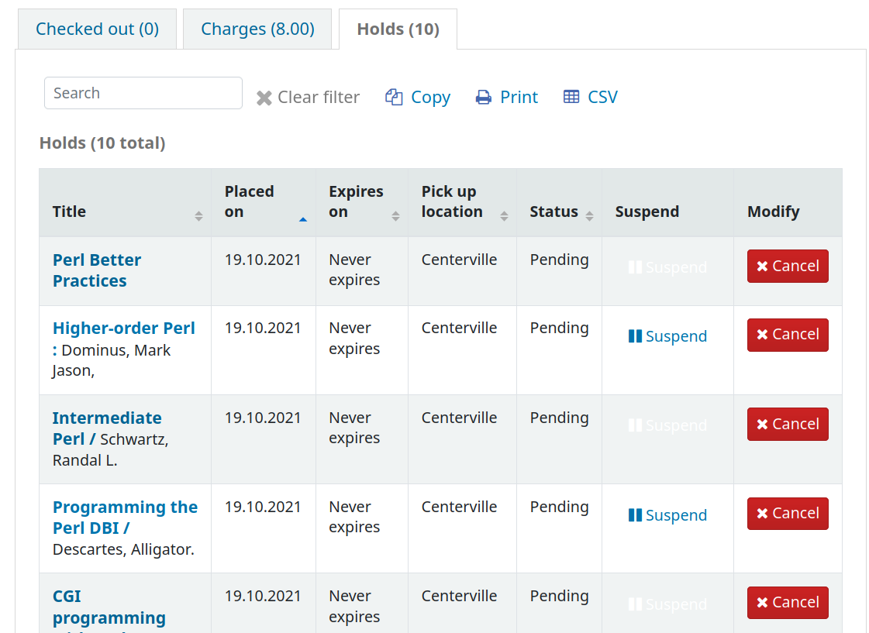
Task: Suspend the Programming the Perl DBI hold
Action: (x=667, y=515)
